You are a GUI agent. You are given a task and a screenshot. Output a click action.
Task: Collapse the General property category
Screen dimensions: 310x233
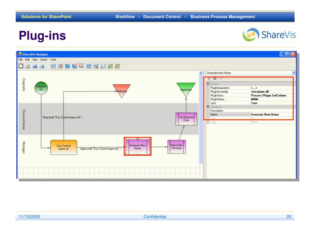208,106
